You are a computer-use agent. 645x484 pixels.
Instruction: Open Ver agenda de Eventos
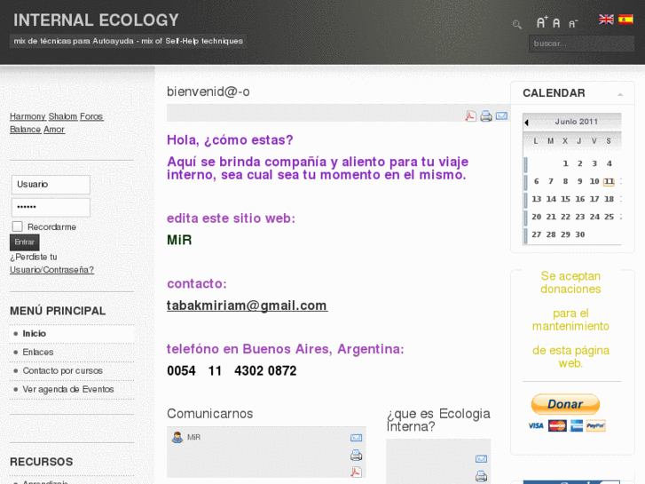pyautogui.click(x=68, y=389)
